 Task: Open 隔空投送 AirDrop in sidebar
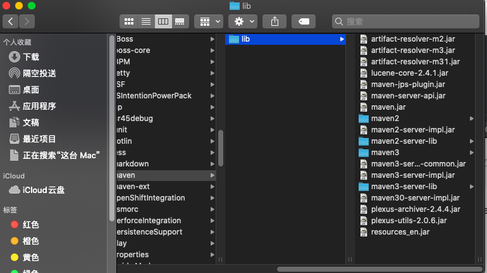click(33, 73)
